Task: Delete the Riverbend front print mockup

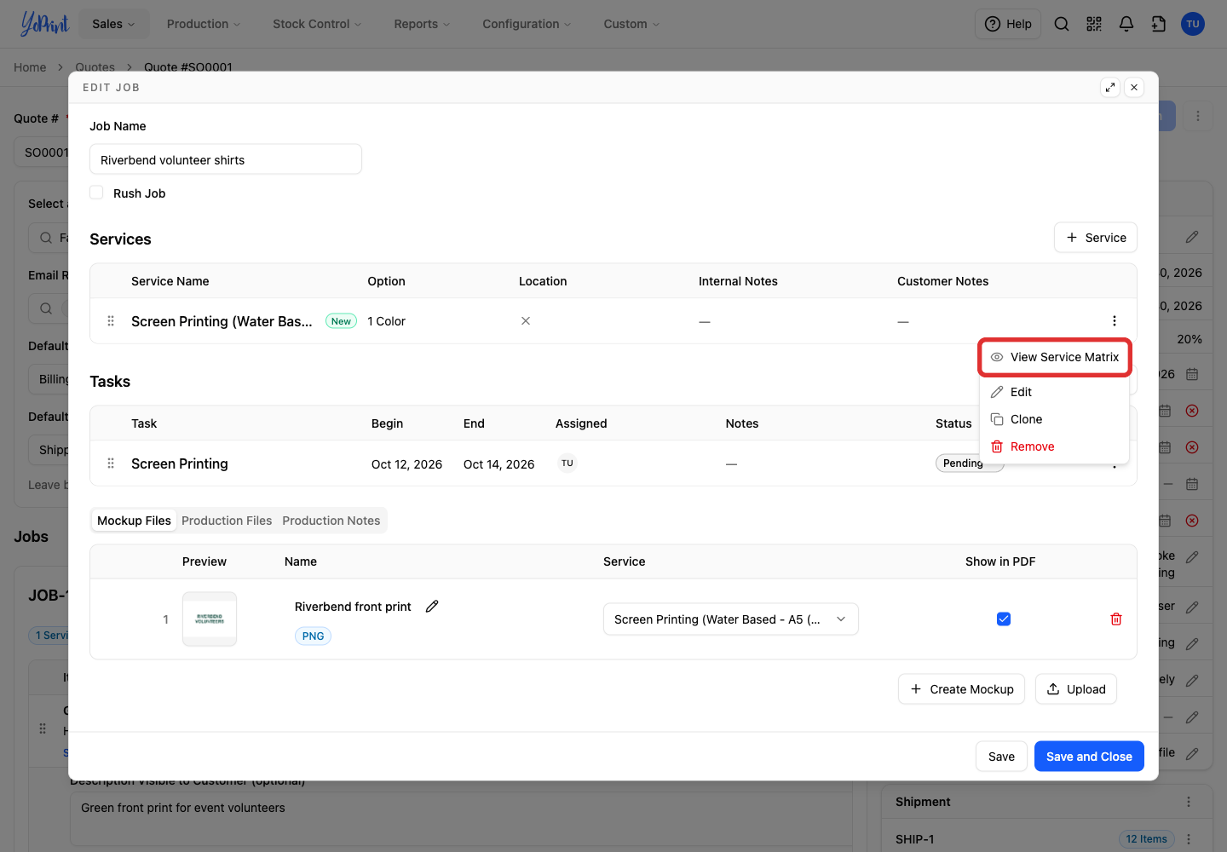Action: click(1116, 619)
